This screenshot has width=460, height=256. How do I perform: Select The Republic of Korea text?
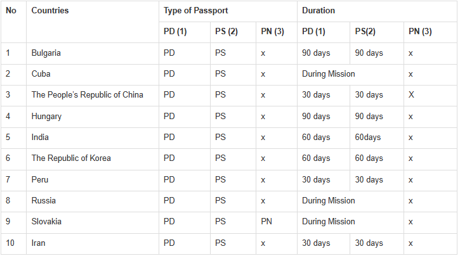pos(71,158)
